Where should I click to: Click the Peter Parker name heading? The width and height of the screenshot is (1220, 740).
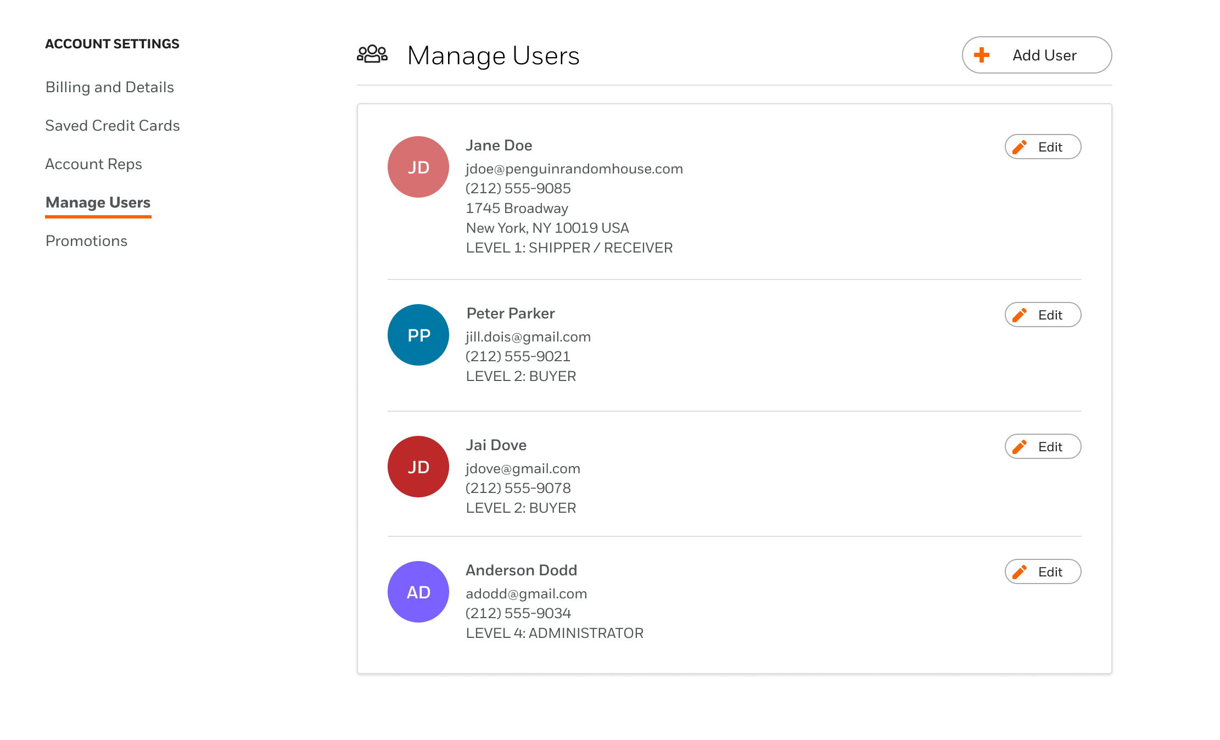pyautogui.click(x=511, y=313)
